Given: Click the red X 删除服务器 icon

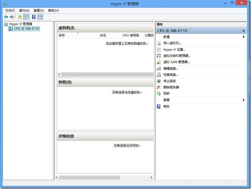Looking at the screenshot, I should click(159, 87).
